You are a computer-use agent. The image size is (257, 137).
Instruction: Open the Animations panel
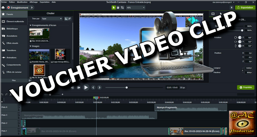[x=14, y=58]
